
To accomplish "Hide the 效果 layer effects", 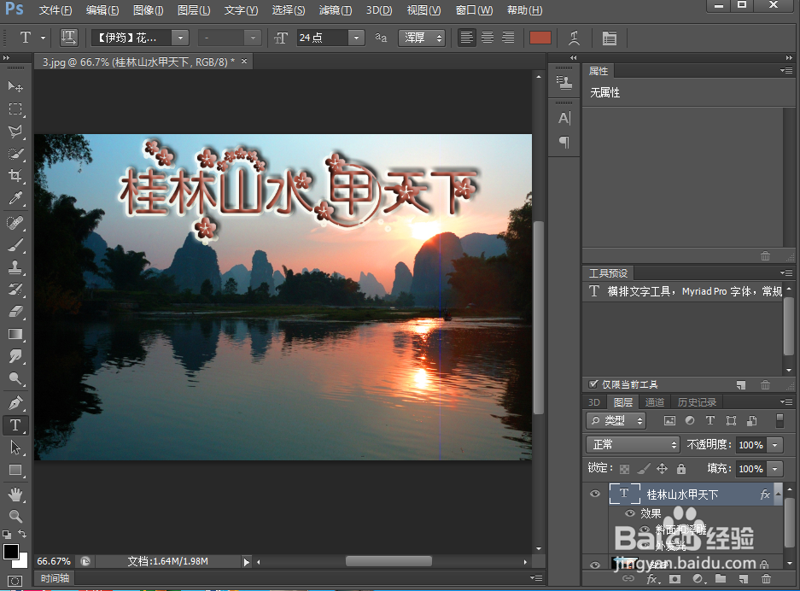I will (630, 513).
